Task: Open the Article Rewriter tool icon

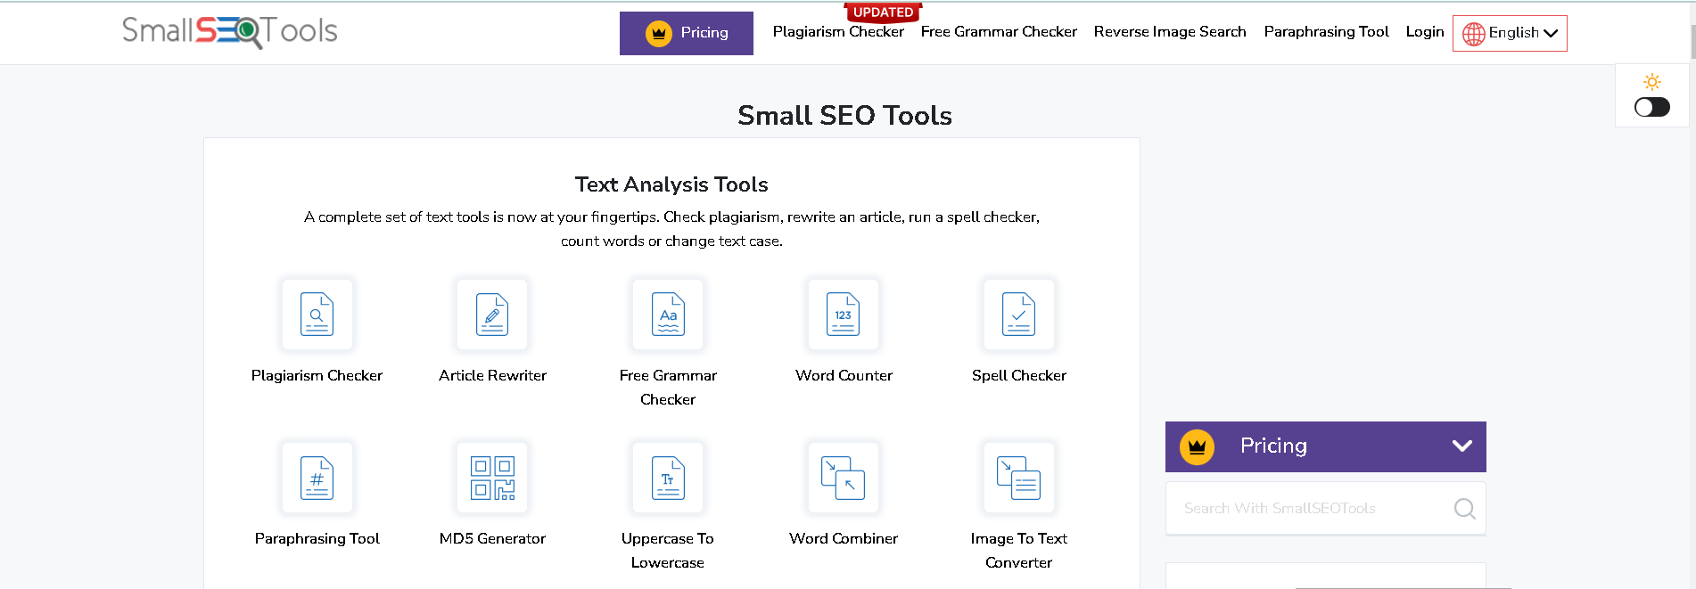Action: pyautogui.click(x=492, y=314)
